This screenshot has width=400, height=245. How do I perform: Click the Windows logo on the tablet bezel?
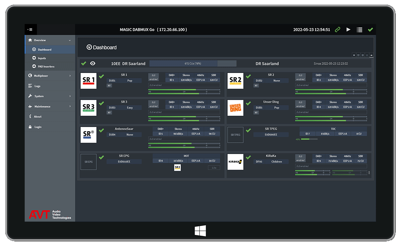pyautogui.click(x=200, y=231)
